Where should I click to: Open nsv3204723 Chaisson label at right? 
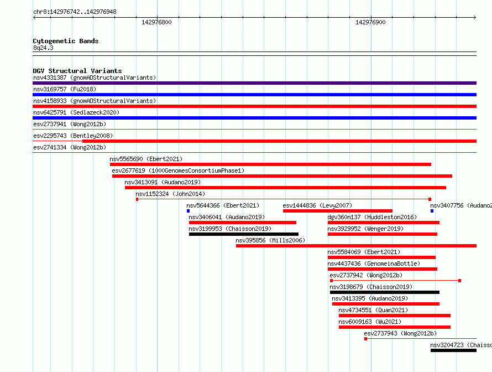pyautogui.click(x=461, y=345)
